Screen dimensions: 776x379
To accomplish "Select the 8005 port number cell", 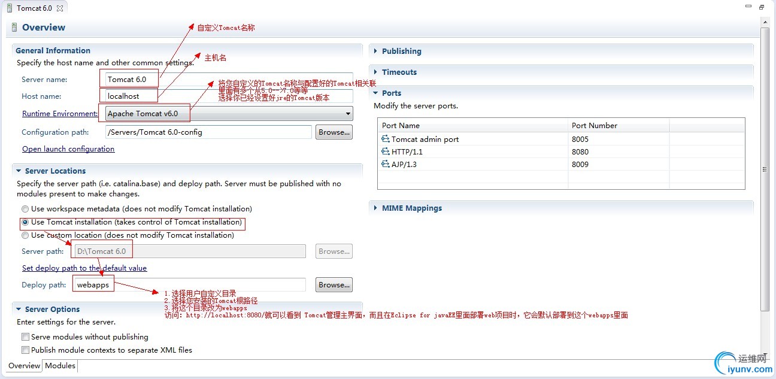I will pos(619,139).
